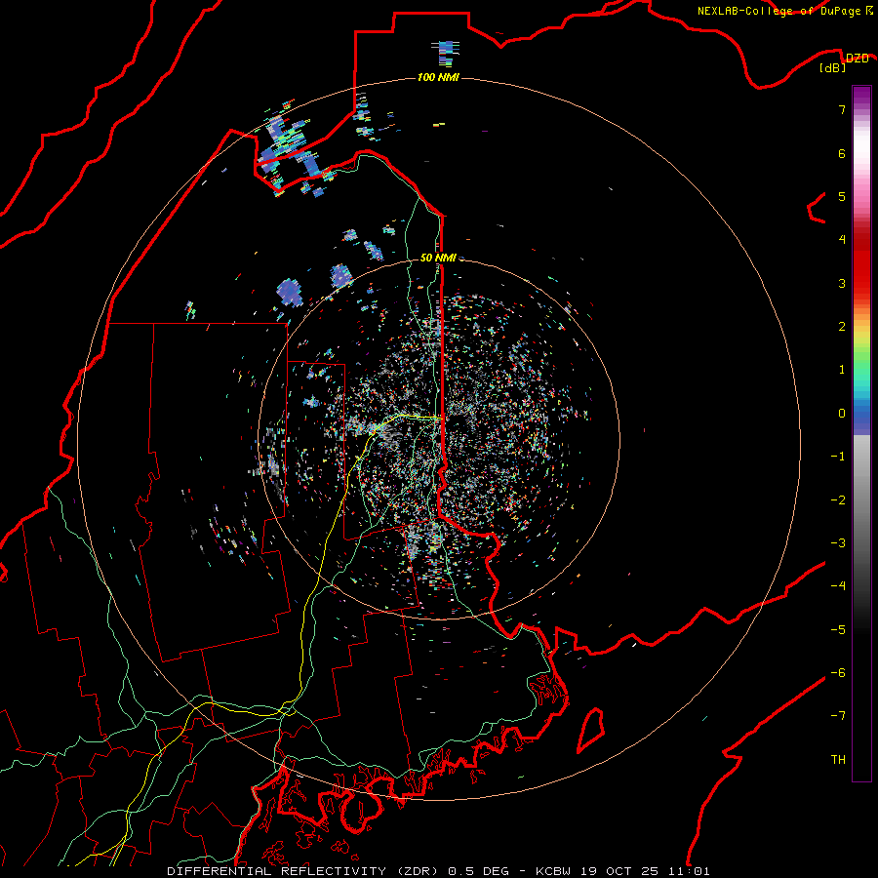Click the -2 dB legend value

click(838, 500)
